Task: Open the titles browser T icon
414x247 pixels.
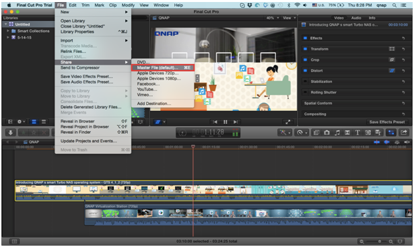Action: (x=357, y=133)
